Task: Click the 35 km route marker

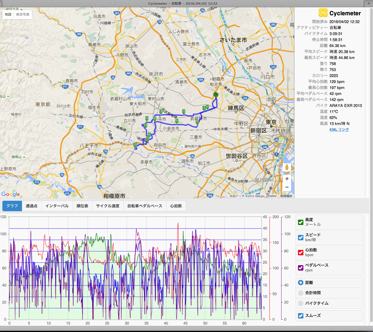Action: click(135, 145)
